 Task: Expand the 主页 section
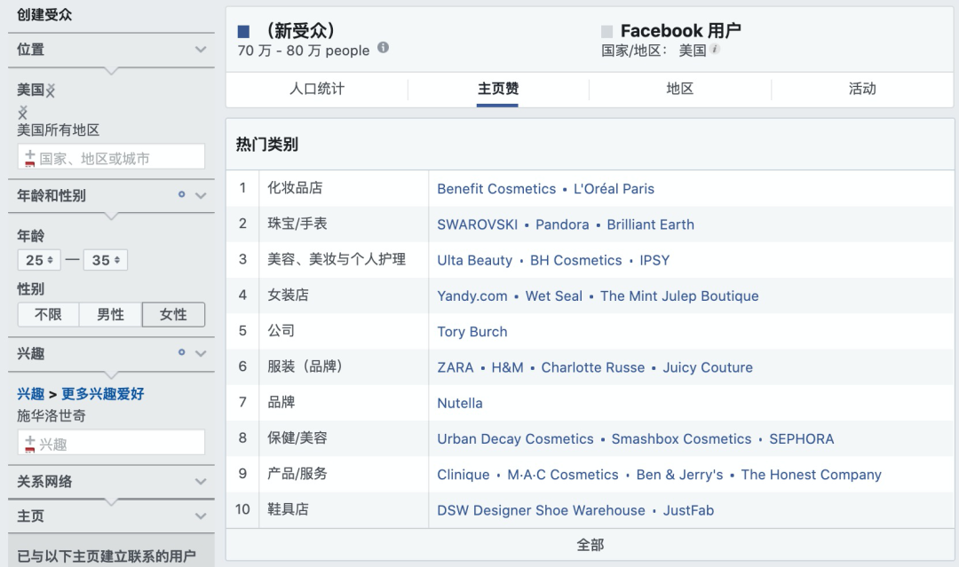(200, 516)
